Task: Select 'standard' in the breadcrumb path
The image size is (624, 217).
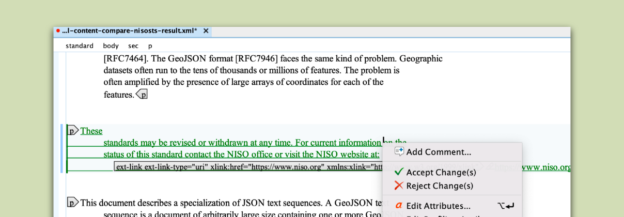Action: tap(80, 46)
